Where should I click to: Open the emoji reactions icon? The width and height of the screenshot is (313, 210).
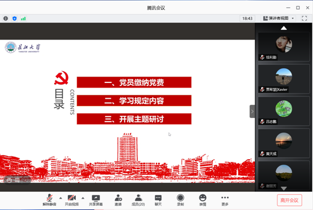(x=203, y=200)
